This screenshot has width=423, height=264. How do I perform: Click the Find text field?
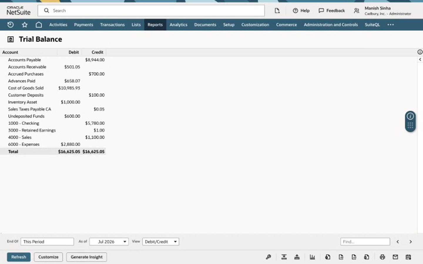pos(365,242)
